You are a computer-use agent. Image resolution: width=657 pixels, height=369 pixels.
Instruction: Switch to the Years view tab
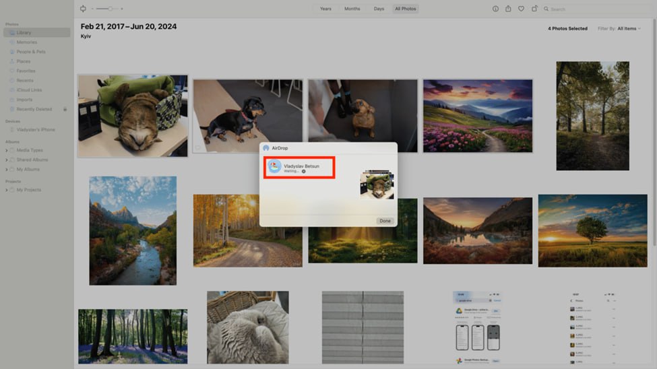coord(325,9)
